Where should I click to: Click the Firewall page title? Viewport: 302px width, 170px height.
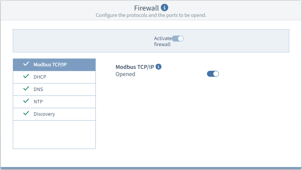[146, 8]
